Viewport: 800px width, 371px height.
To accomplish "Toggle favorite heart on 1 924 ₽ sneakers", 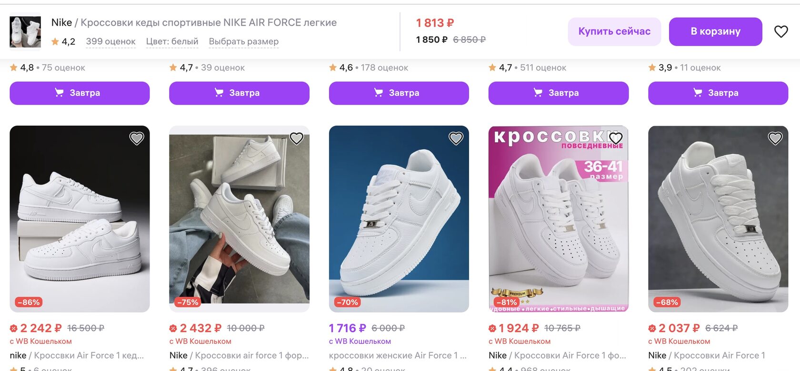I will [616, 138].
